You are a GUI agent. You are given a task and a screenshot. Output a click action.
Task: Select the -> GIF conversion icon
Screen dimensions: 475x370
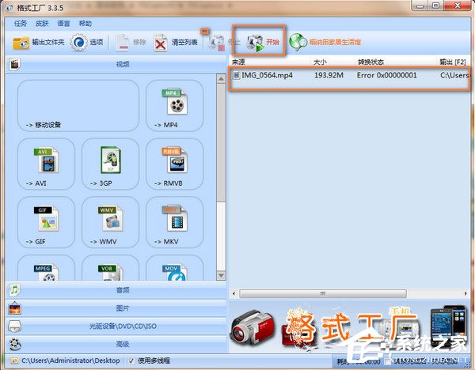pos(46,222)
